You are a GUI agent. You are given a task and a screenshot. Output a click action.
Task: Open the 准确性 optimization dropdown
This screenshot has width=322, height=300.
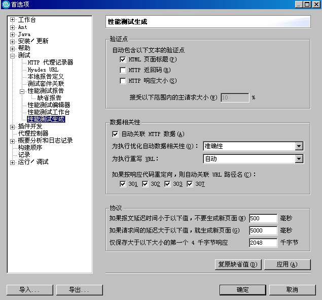pos(299,146)
